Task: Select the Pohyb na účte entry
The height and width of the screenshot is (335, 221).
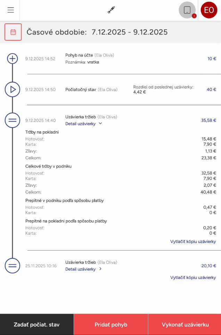Action: (79, 55)
